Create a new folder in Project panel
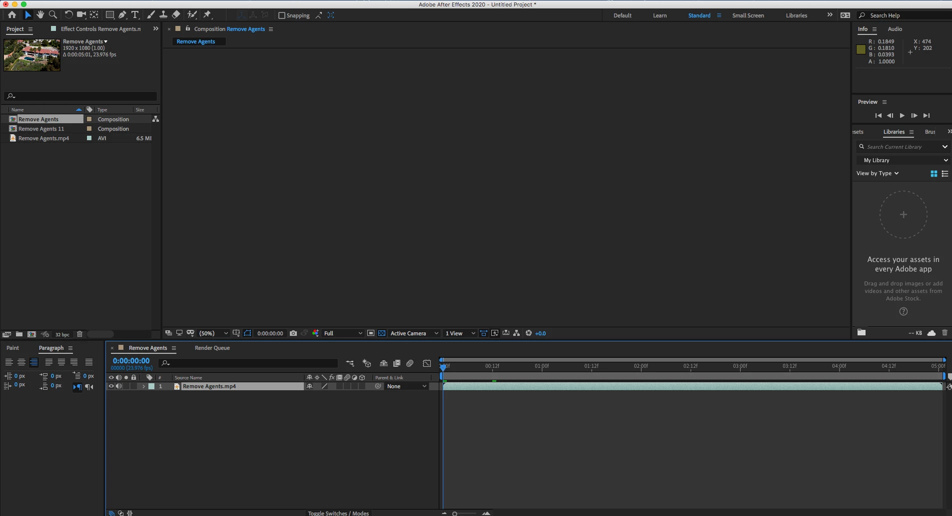Screen dimensions: 952x516 19,334
